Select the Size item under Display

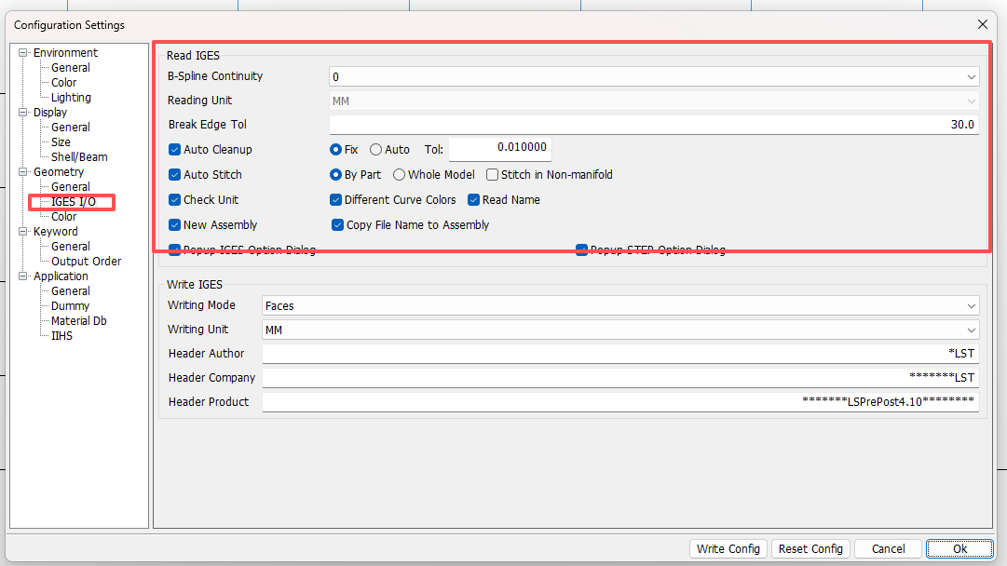(x=61, y=142)
